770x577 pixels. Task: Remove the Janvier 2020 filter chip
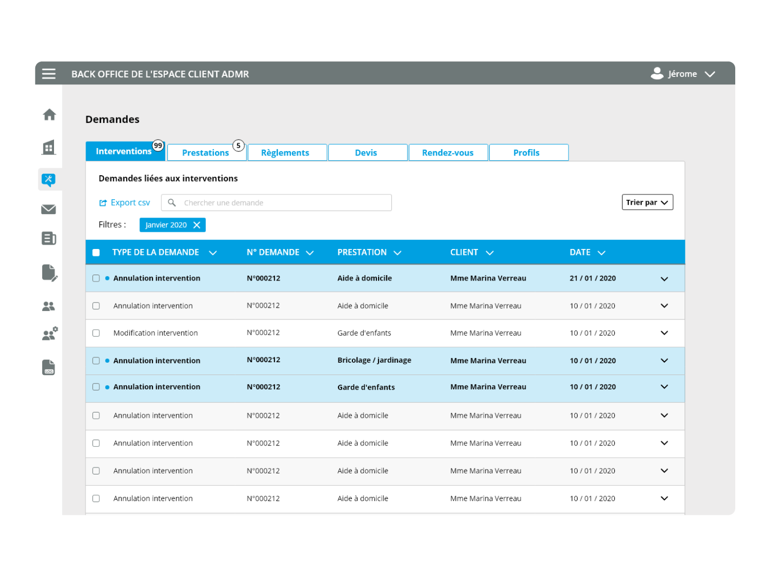pos(196,224)
